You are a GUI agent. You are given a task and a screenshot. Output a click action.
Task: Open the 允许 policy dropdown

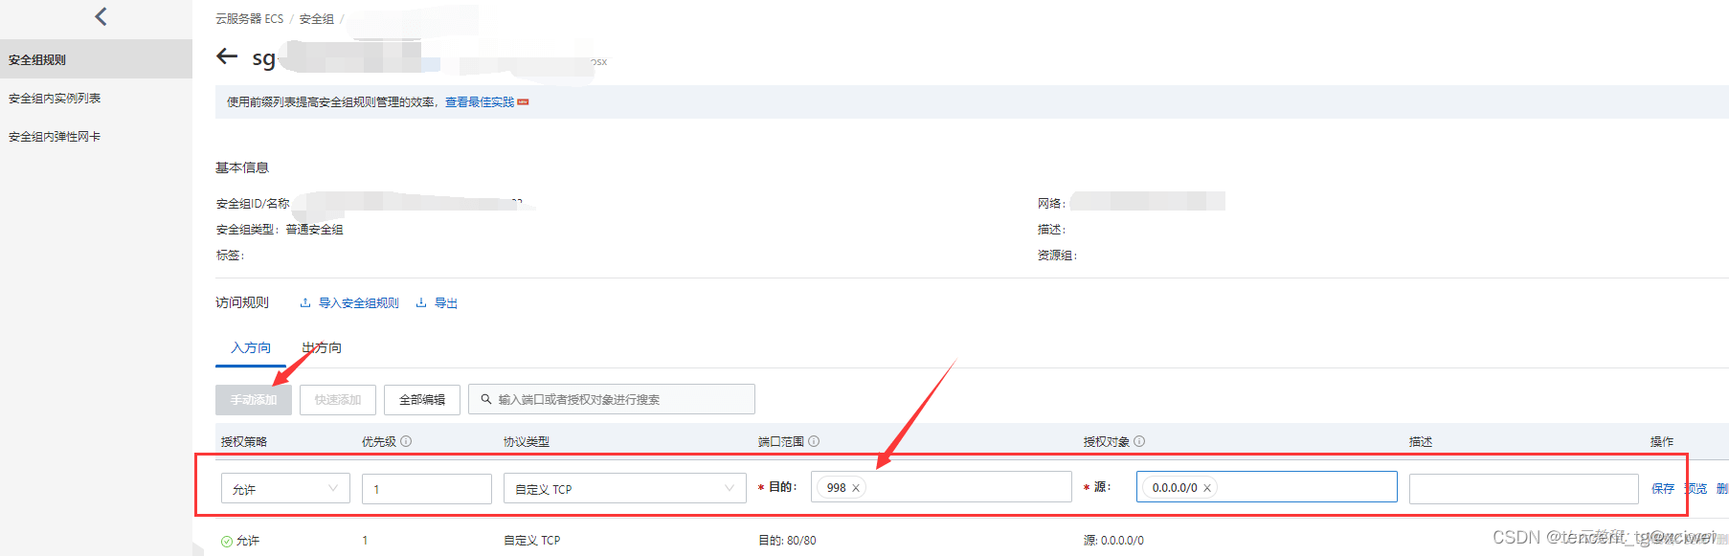click(285, 488)
